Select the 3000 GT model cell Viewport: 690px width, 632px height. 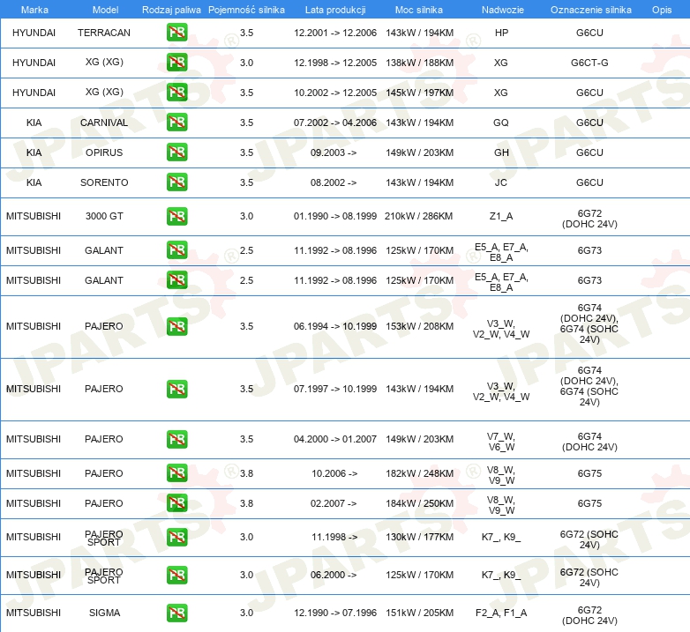pos(104,216)
